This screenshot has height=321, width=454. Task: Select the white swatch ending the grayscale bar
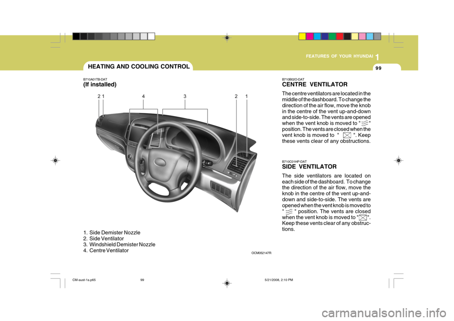click(151, 36)
